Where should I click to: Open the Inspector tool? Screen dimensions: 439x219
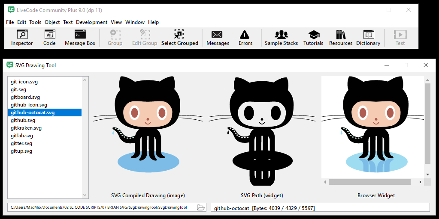(22, 38)
